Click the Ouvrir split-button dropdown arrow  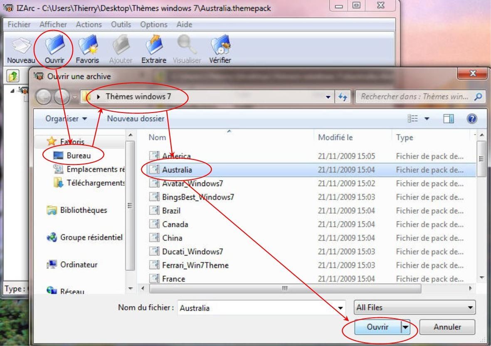(x=405, y=327)
